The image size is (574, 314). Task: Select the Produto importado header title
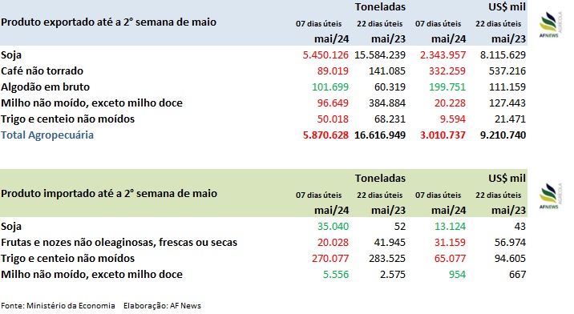click(x=109, y=193)
